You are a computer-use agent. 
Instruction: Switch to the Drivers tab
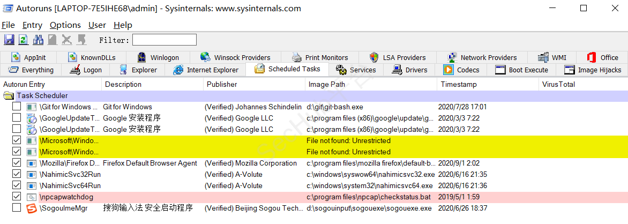point(410,70)
